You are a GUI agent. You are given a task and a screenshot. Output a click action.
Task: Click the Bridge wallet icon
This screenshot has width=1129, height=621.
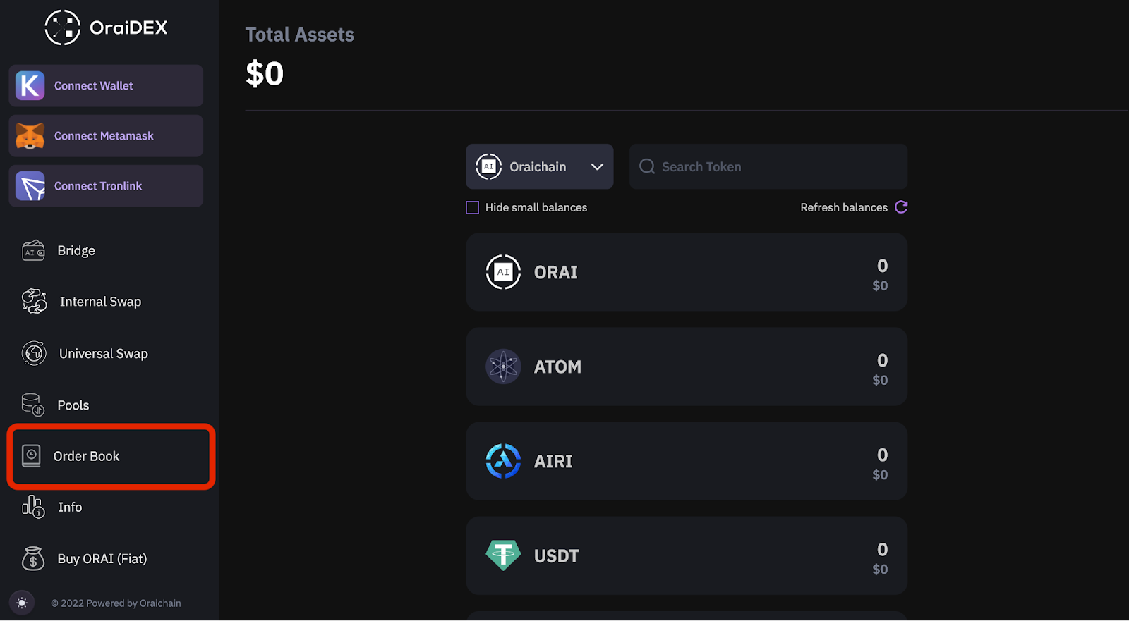[33, 251]
